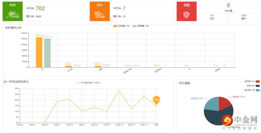Toggle the 运单重量(吨) legend series
261x133 pixels.
(141, 26)
